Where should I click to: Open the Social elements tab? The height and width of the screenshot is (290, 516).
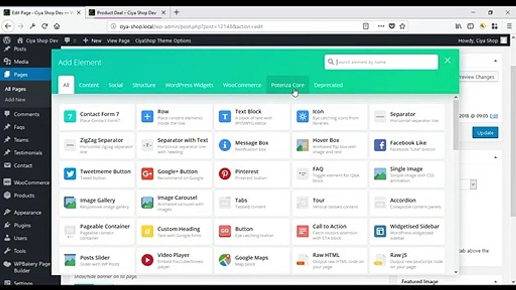(115, 85)
